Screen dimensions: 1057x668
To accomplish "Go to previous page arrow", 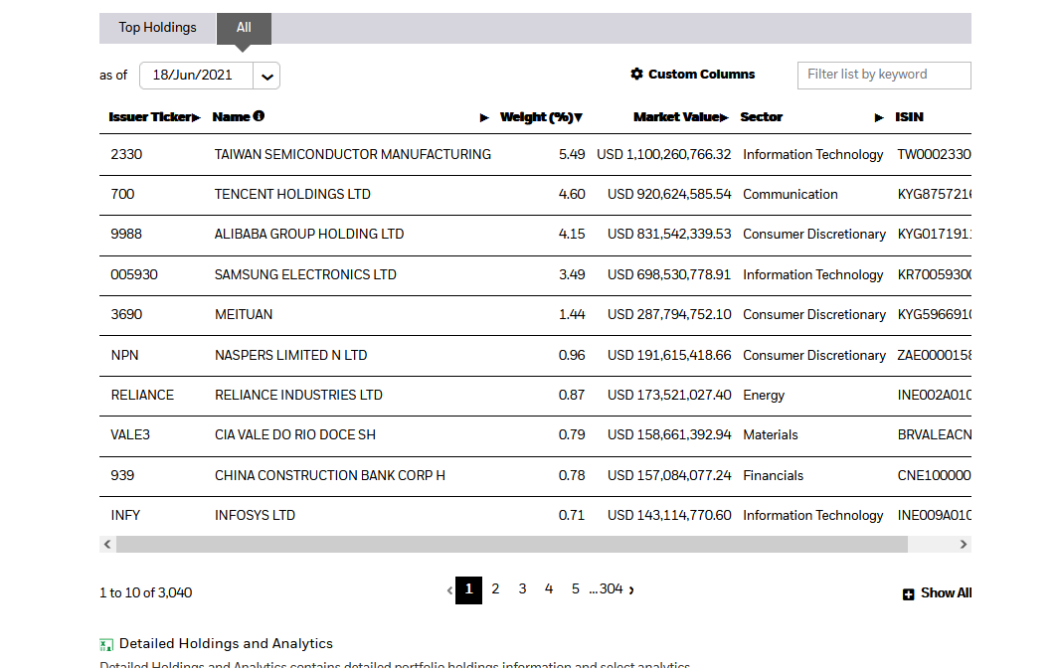I will [x=449, y=590].
